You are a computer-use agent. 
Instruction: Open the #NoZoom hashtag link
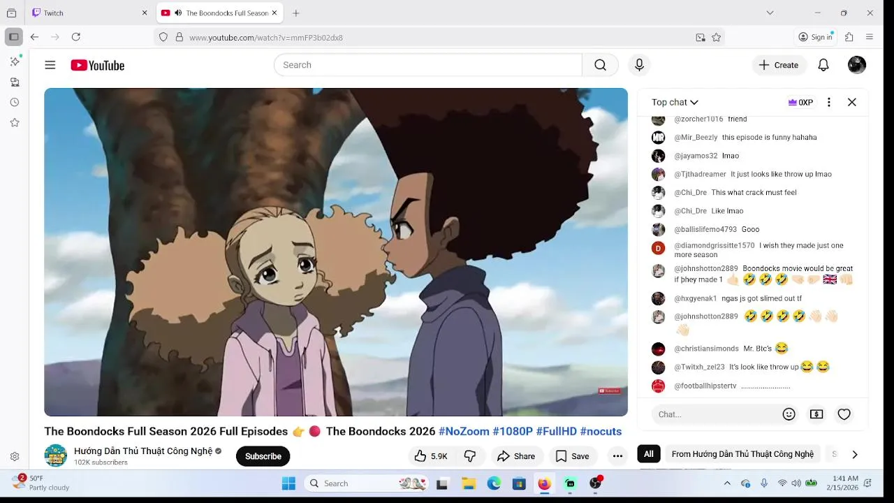point(464,431)
